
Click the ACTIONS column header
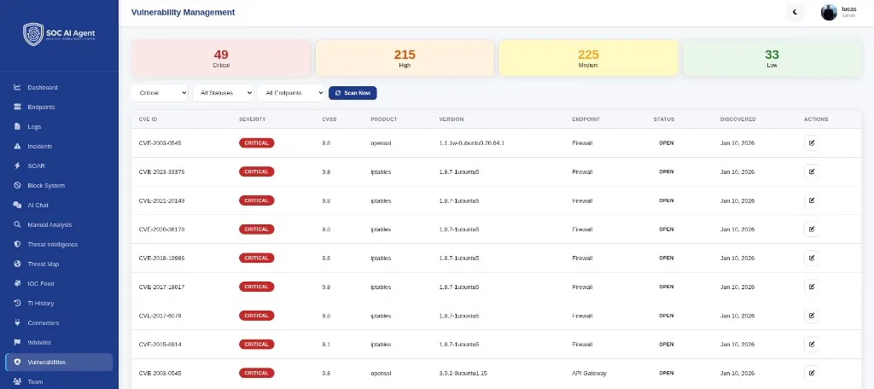pyautogui.click(x=816, y=119)
